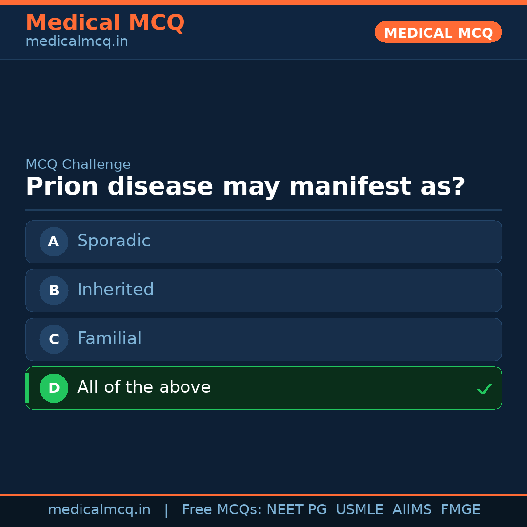The height and width of the screenshot is (527, 527).
Task: Click the FMGE footer label
Action: (x=460, y=510)
